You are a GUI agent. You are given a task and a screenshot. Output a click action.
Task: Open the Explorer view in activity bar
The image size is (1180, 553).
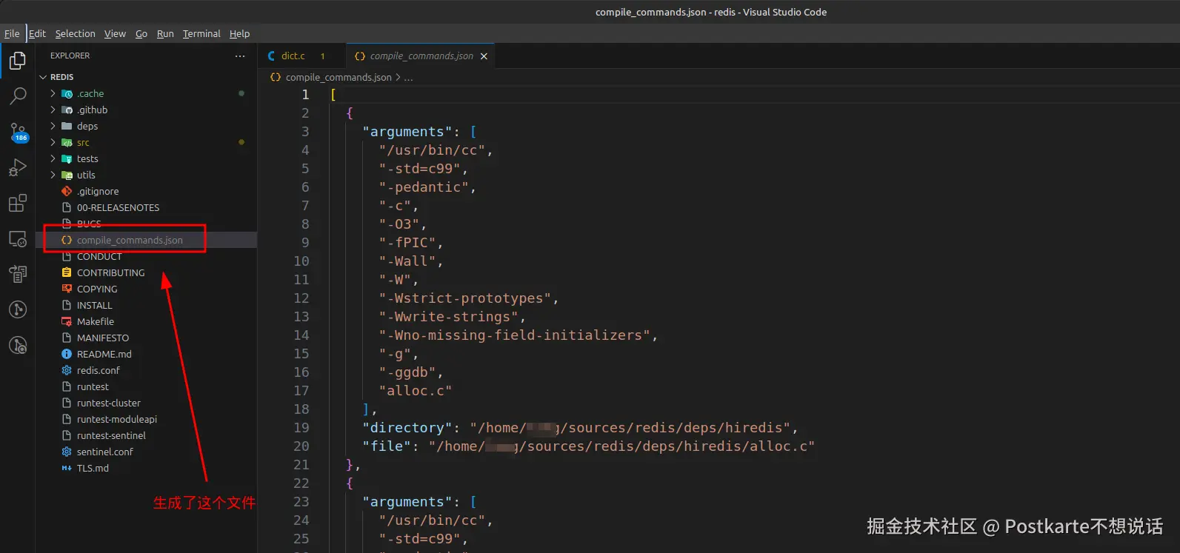[x=18, y=61]
